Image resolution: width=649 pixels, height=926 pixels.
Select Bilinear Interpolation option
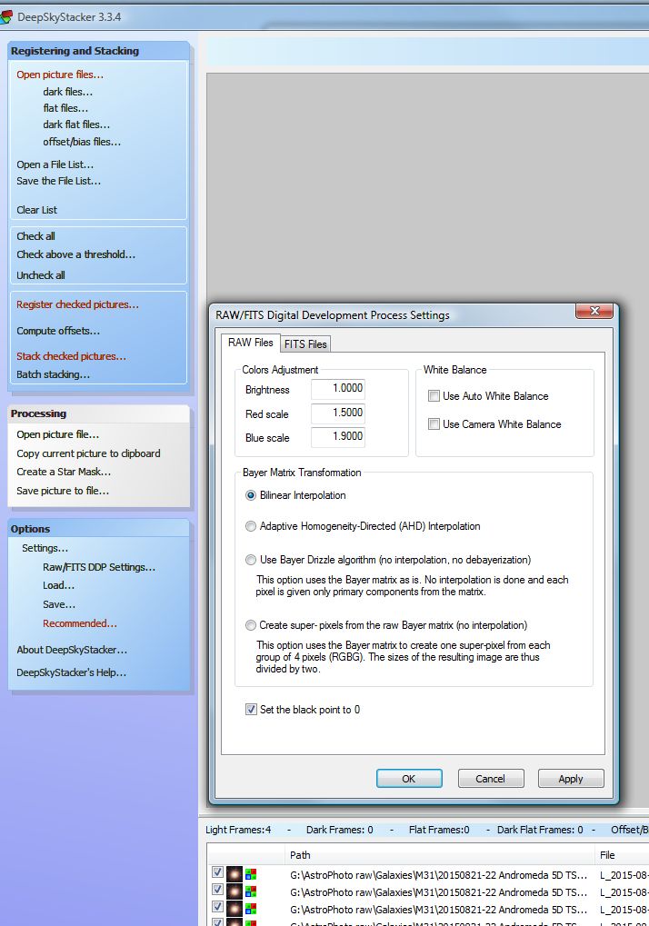[x=251, y=495]
